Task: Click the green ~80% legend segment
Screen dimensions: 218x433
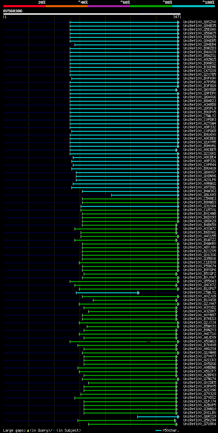Action: [151, 6]
